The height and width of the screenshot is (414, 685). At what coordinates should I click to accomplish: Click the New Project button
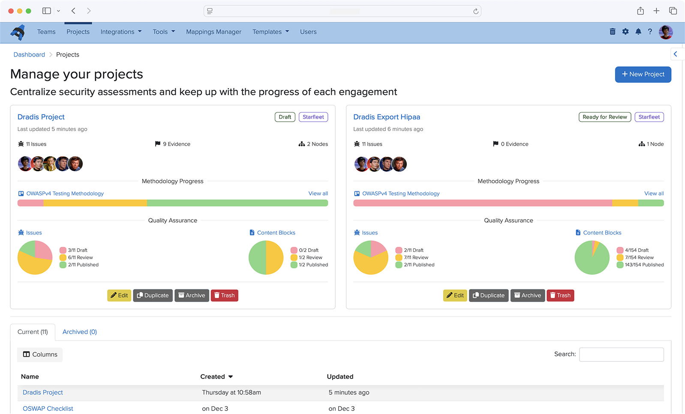(643, 74)
